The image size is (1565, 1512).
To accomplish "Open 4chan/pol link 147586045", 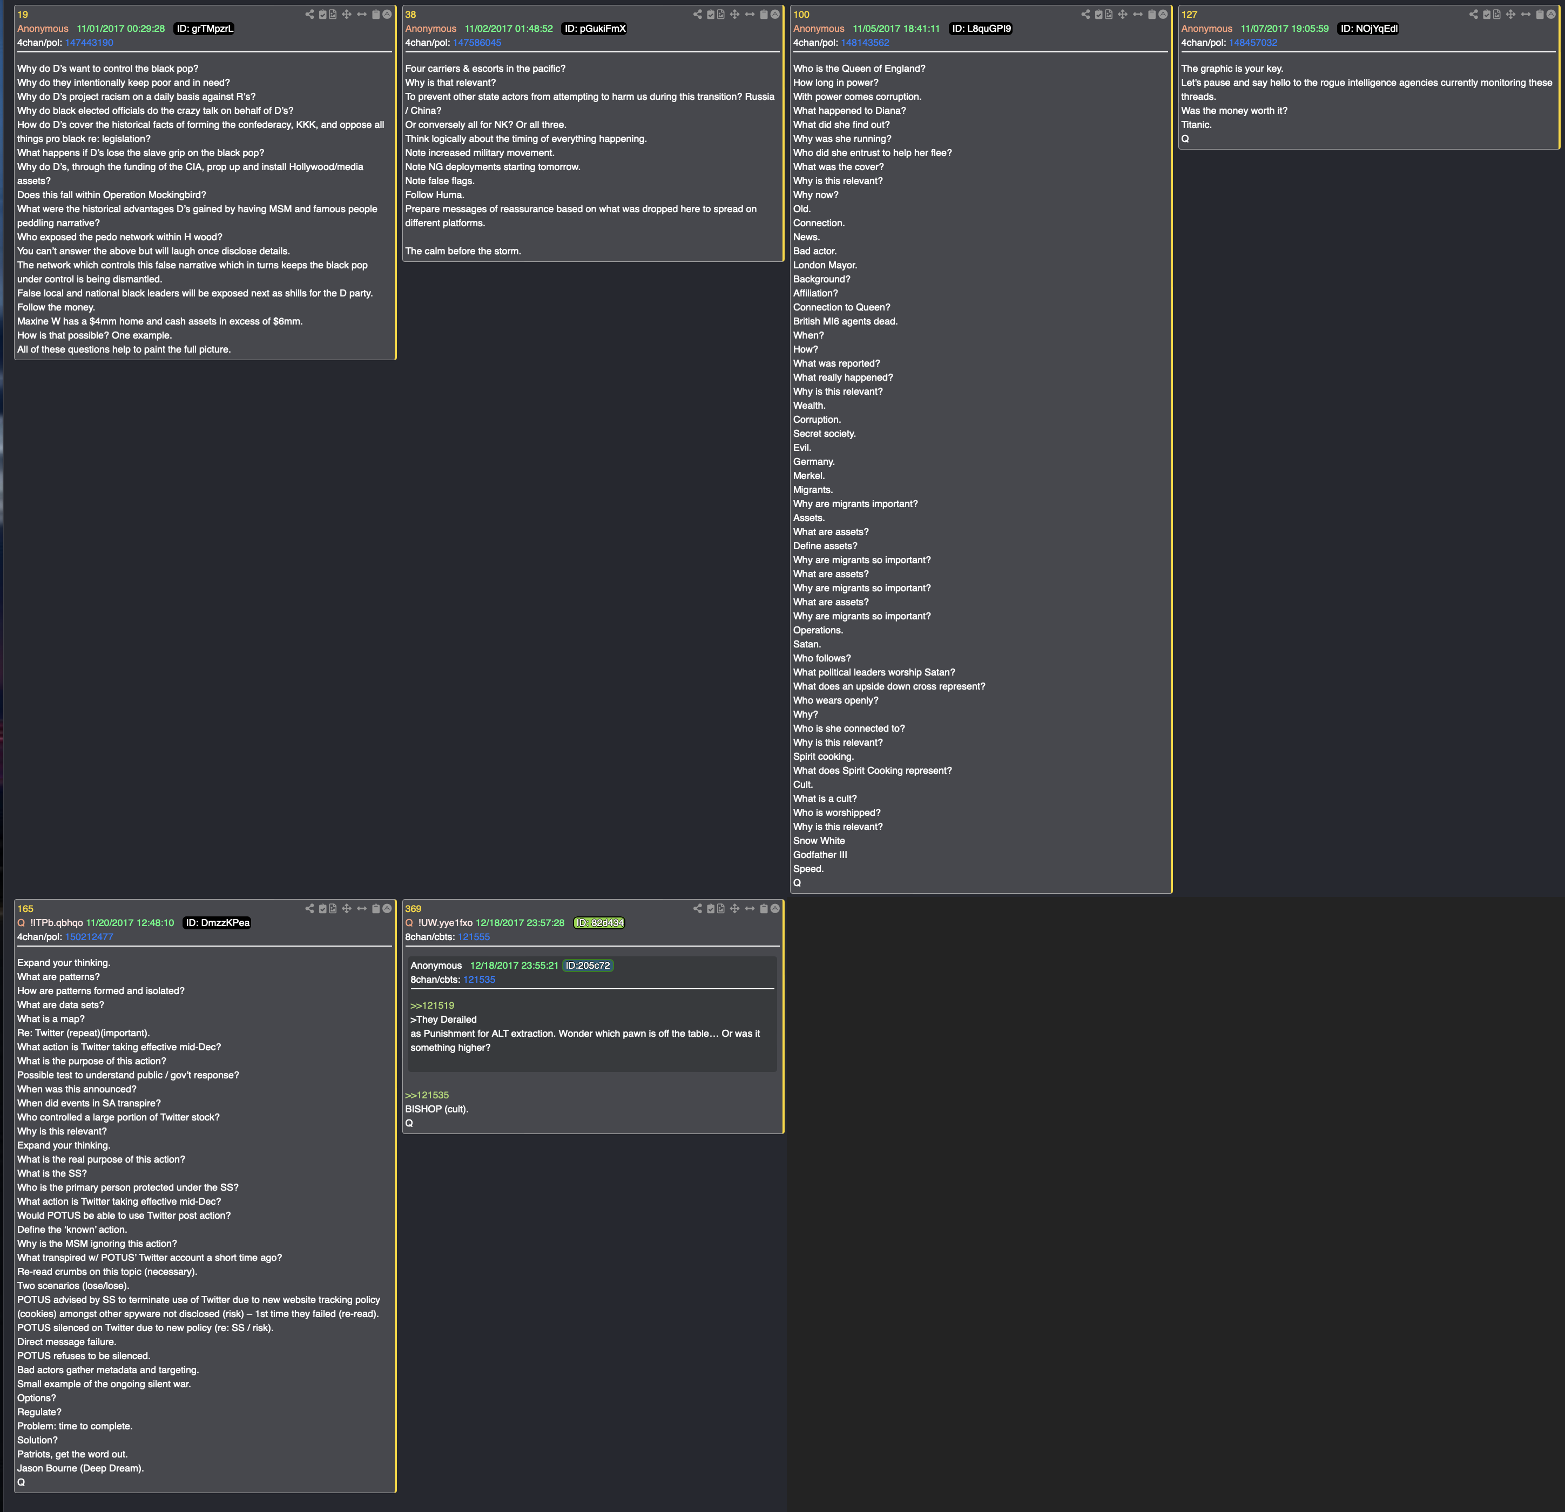I will (477, 43).
